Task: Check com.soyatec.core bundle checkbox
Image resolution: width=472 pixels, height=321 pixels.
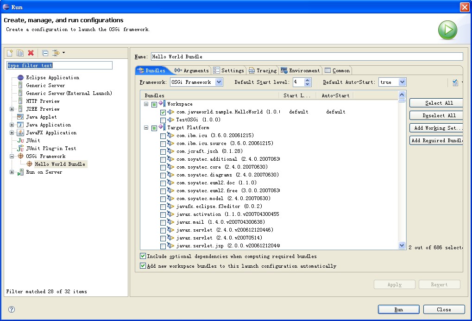Action: [x=163, y=167]
